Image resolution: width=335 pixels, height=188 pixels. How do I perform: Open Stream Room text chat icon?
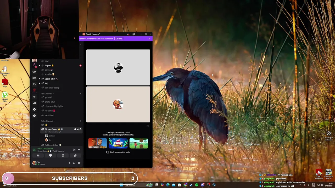[x=75, y=129]
